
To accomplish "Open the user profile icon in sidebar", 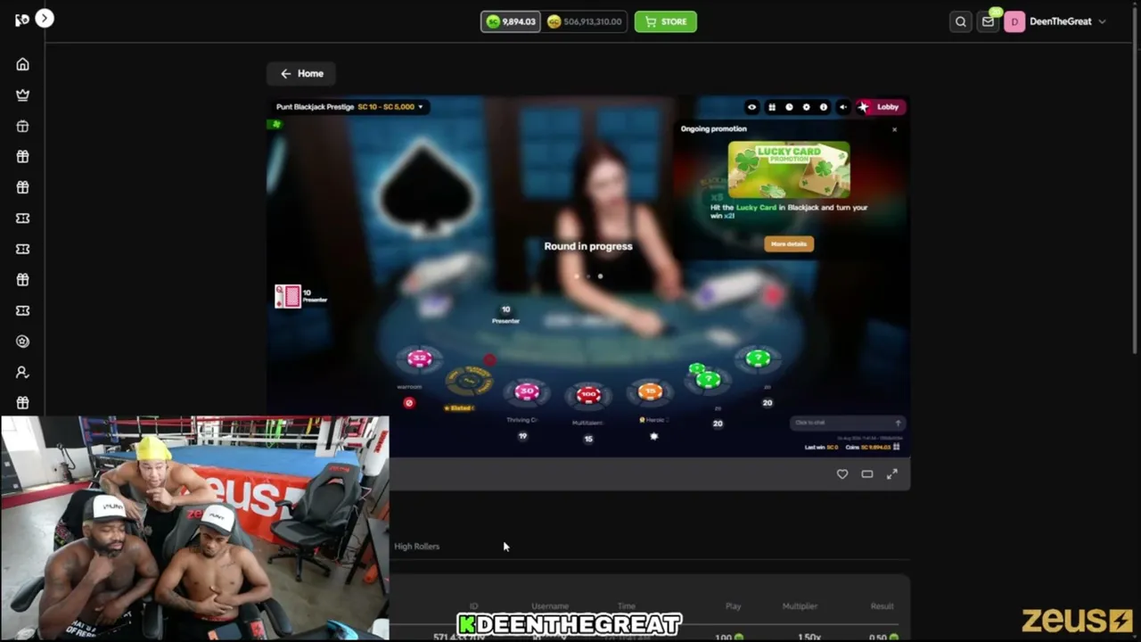I will [23, 372].
